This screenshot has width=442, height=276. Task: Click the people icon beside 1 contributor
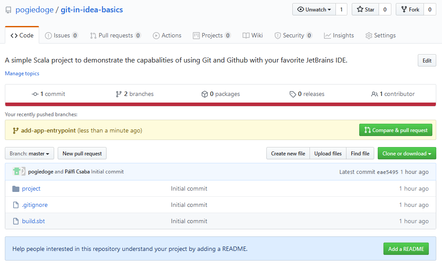coord(374,94)
